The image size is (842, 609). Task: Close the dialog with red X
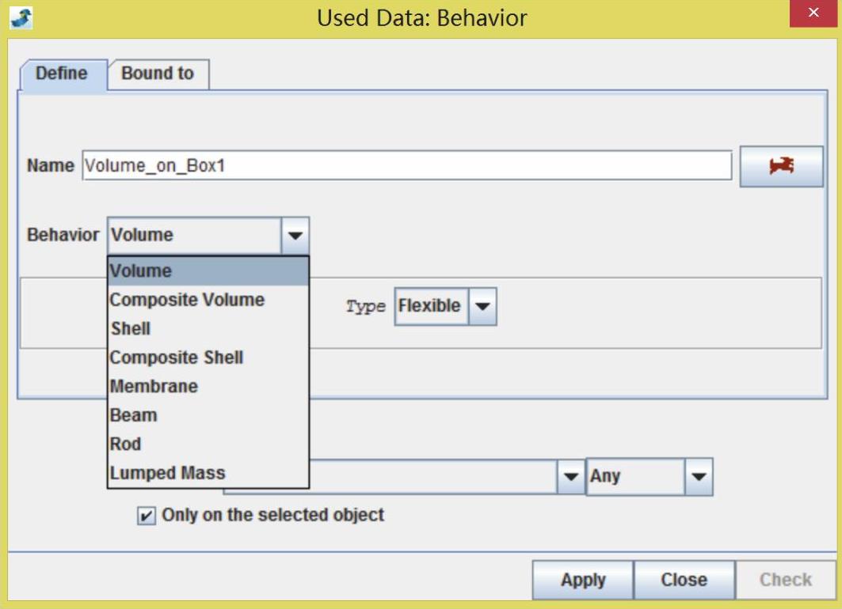coord(813,14)
